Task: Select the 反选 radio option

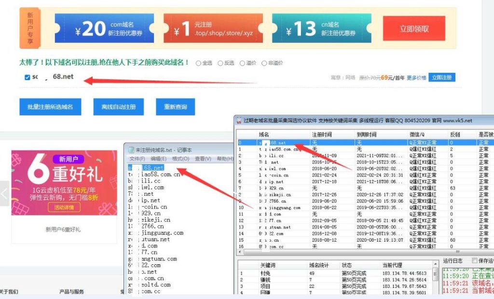Action: [220, 63]
